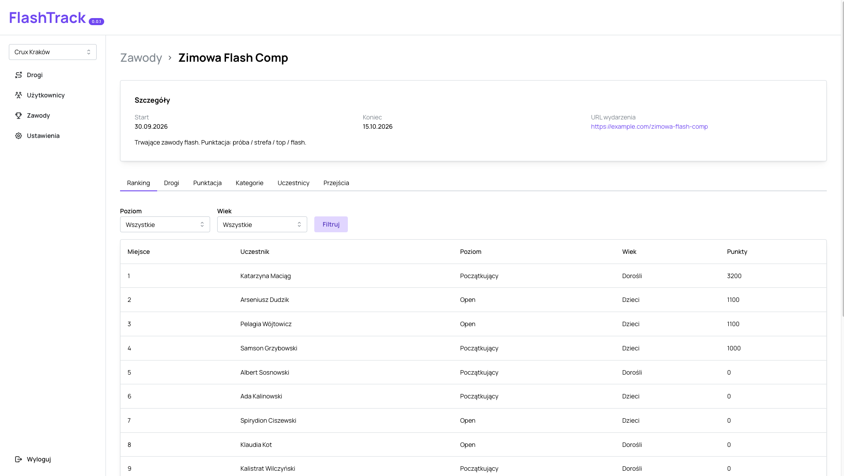Select participant Samson Grzybowski
844x476 pixels.
coord(269,348)
